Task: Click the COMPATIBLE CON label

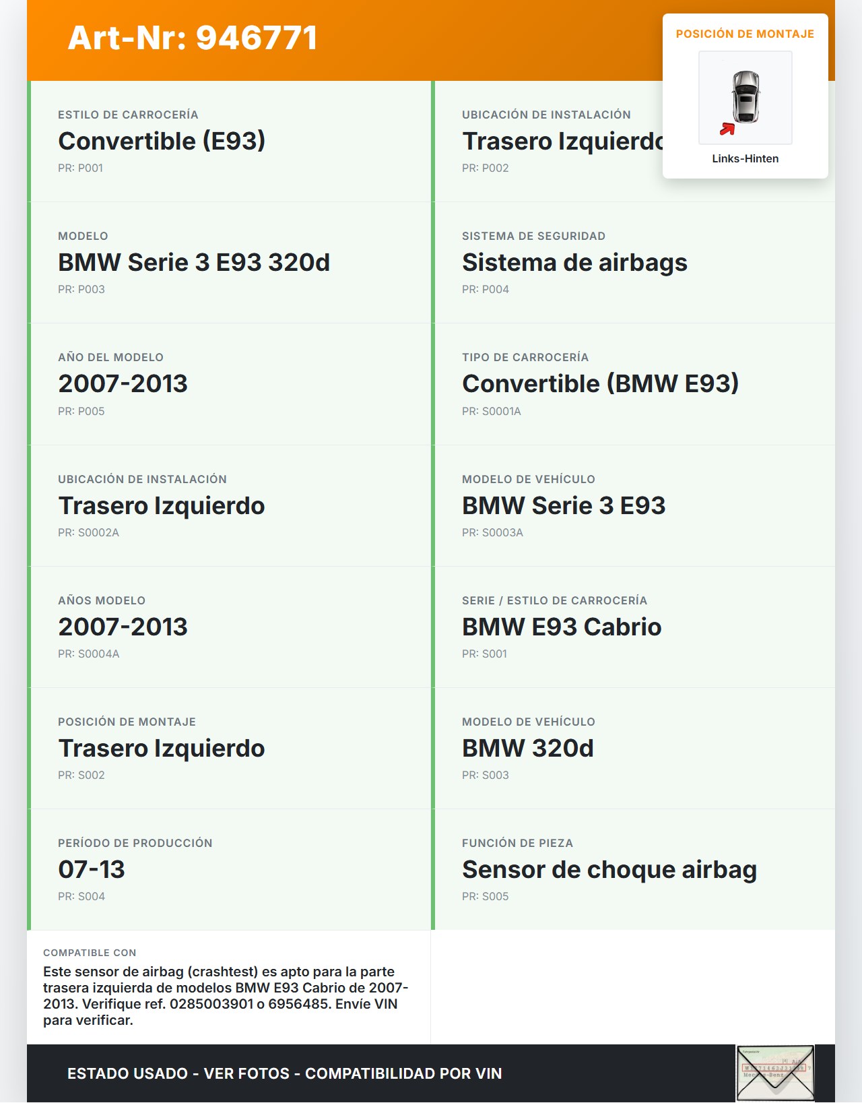Action: point(90,953)
